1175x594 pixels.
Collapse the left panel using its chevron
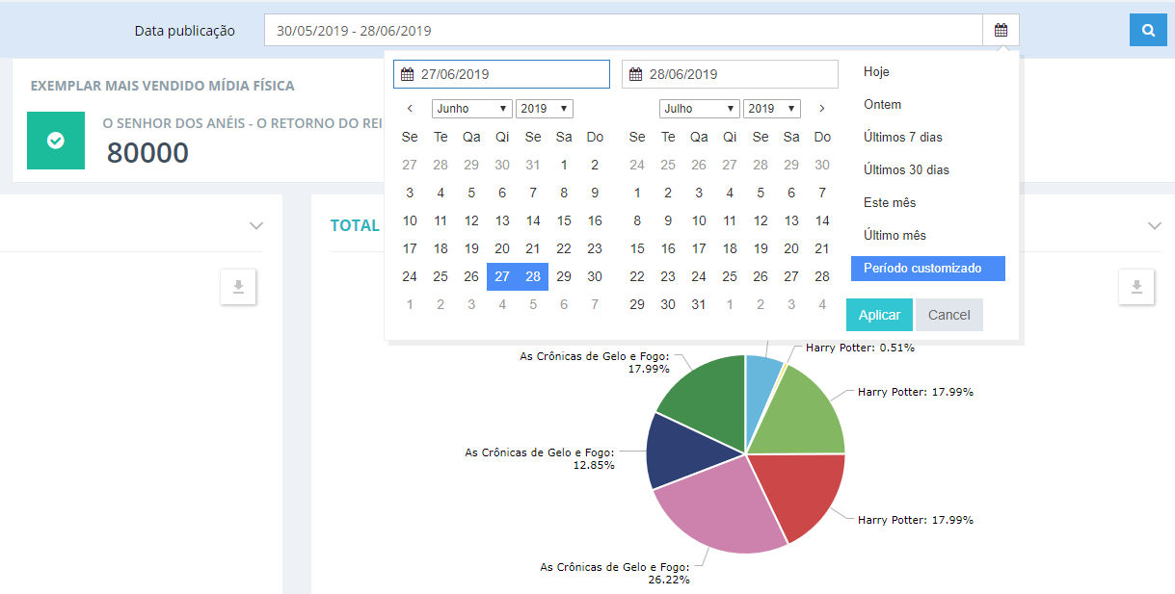point(255,225)
